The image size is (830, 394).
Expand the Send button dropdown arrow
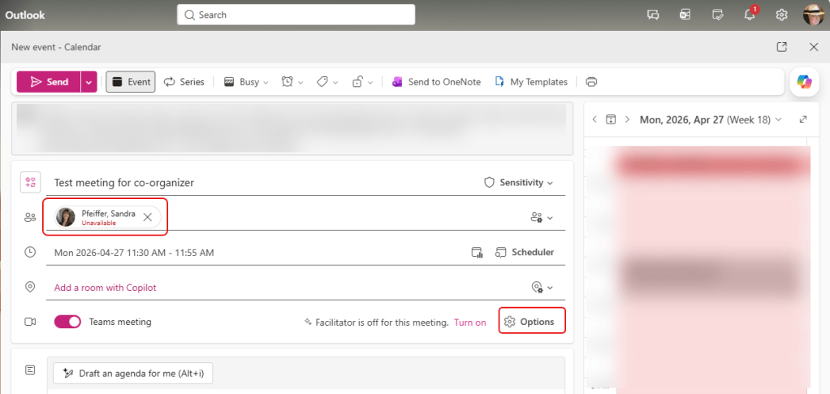[x=89, y=82]
